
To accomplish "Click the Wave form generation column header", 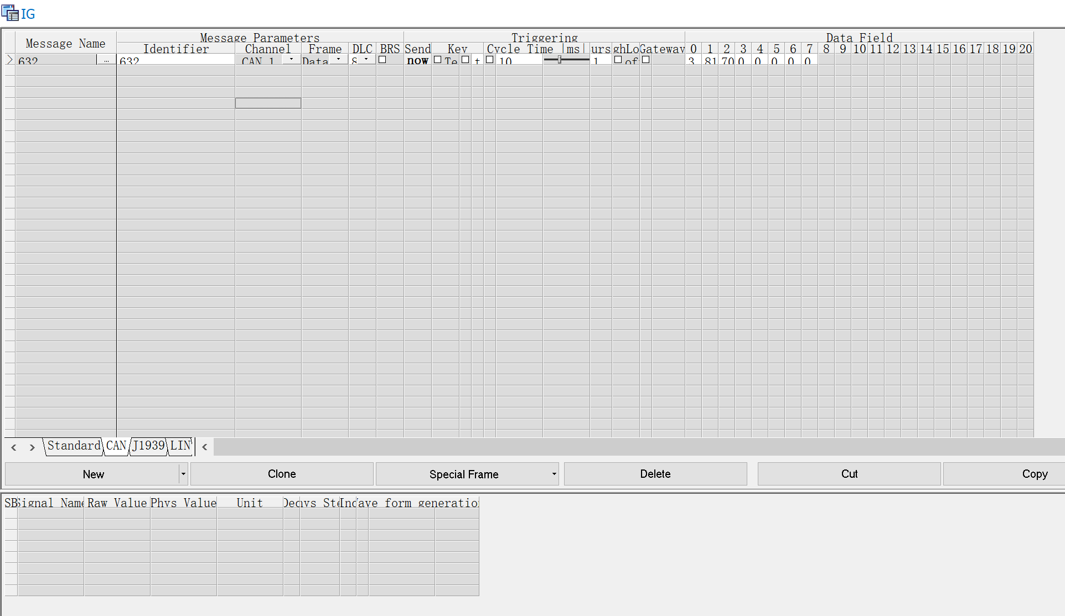I will (x=418, y=503).
